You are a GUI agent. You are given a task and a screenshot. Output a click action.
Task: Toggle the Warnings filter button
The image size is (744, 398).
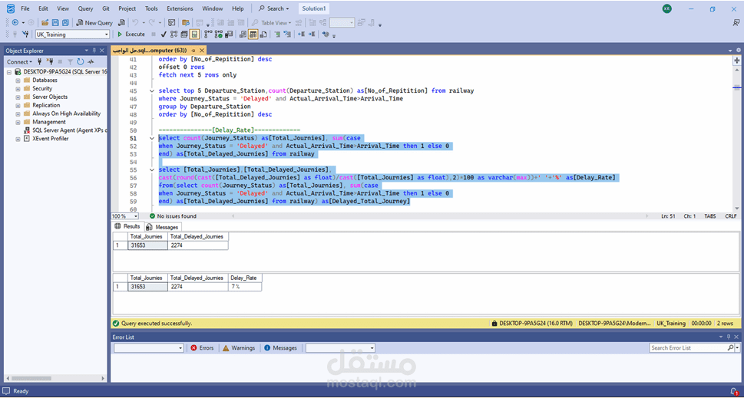click(x=239, y=348)
